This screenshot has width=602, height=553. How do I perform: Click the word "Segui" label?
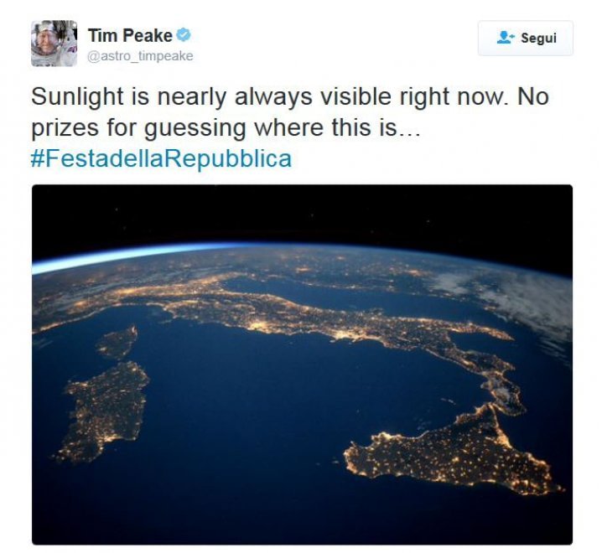pyautogui.click(x=538, y=38)
